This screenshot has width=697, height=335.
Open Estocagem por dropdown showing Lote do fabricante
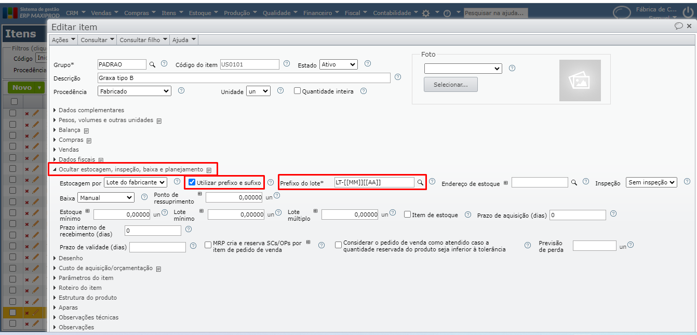(135, 182)
